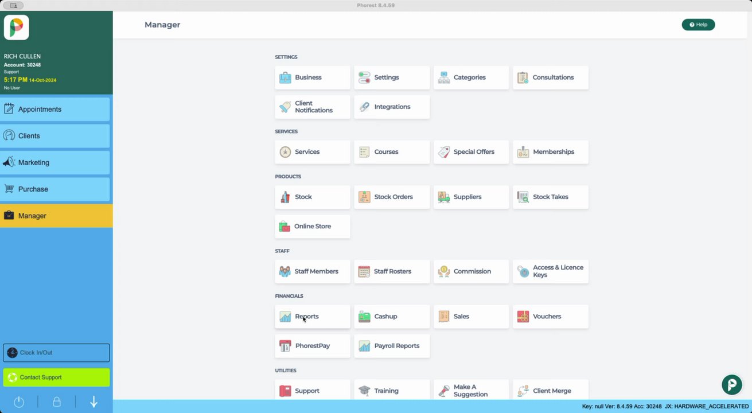The height and width of the screenshot is (413, 752).
Task: Open the Cashup tile
Action: pyautogui.click(x=392, y=317)
